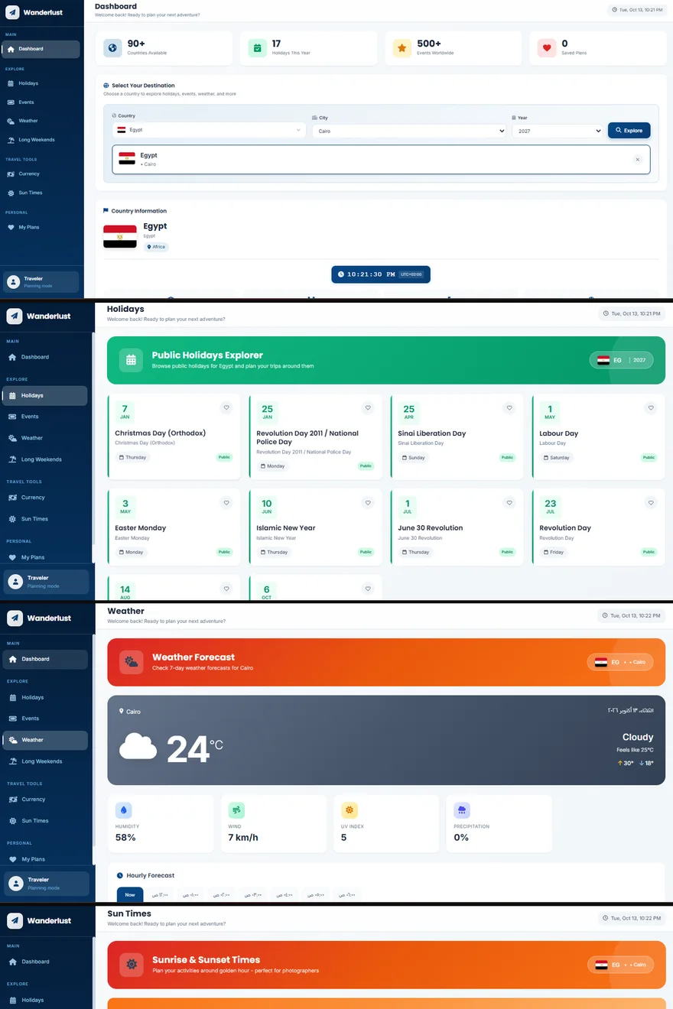Click the 24°C temperature reading
This screenshot has height=1009, width=673.
[x=194, y=749]
